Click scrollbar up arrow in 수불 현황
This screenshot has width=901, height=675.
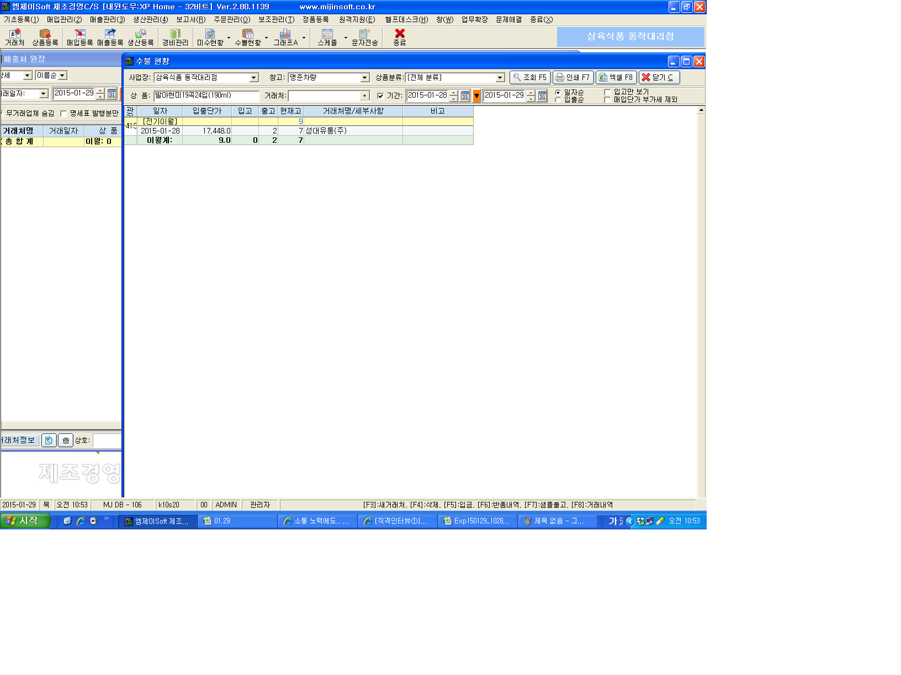(x=701, y=110)
